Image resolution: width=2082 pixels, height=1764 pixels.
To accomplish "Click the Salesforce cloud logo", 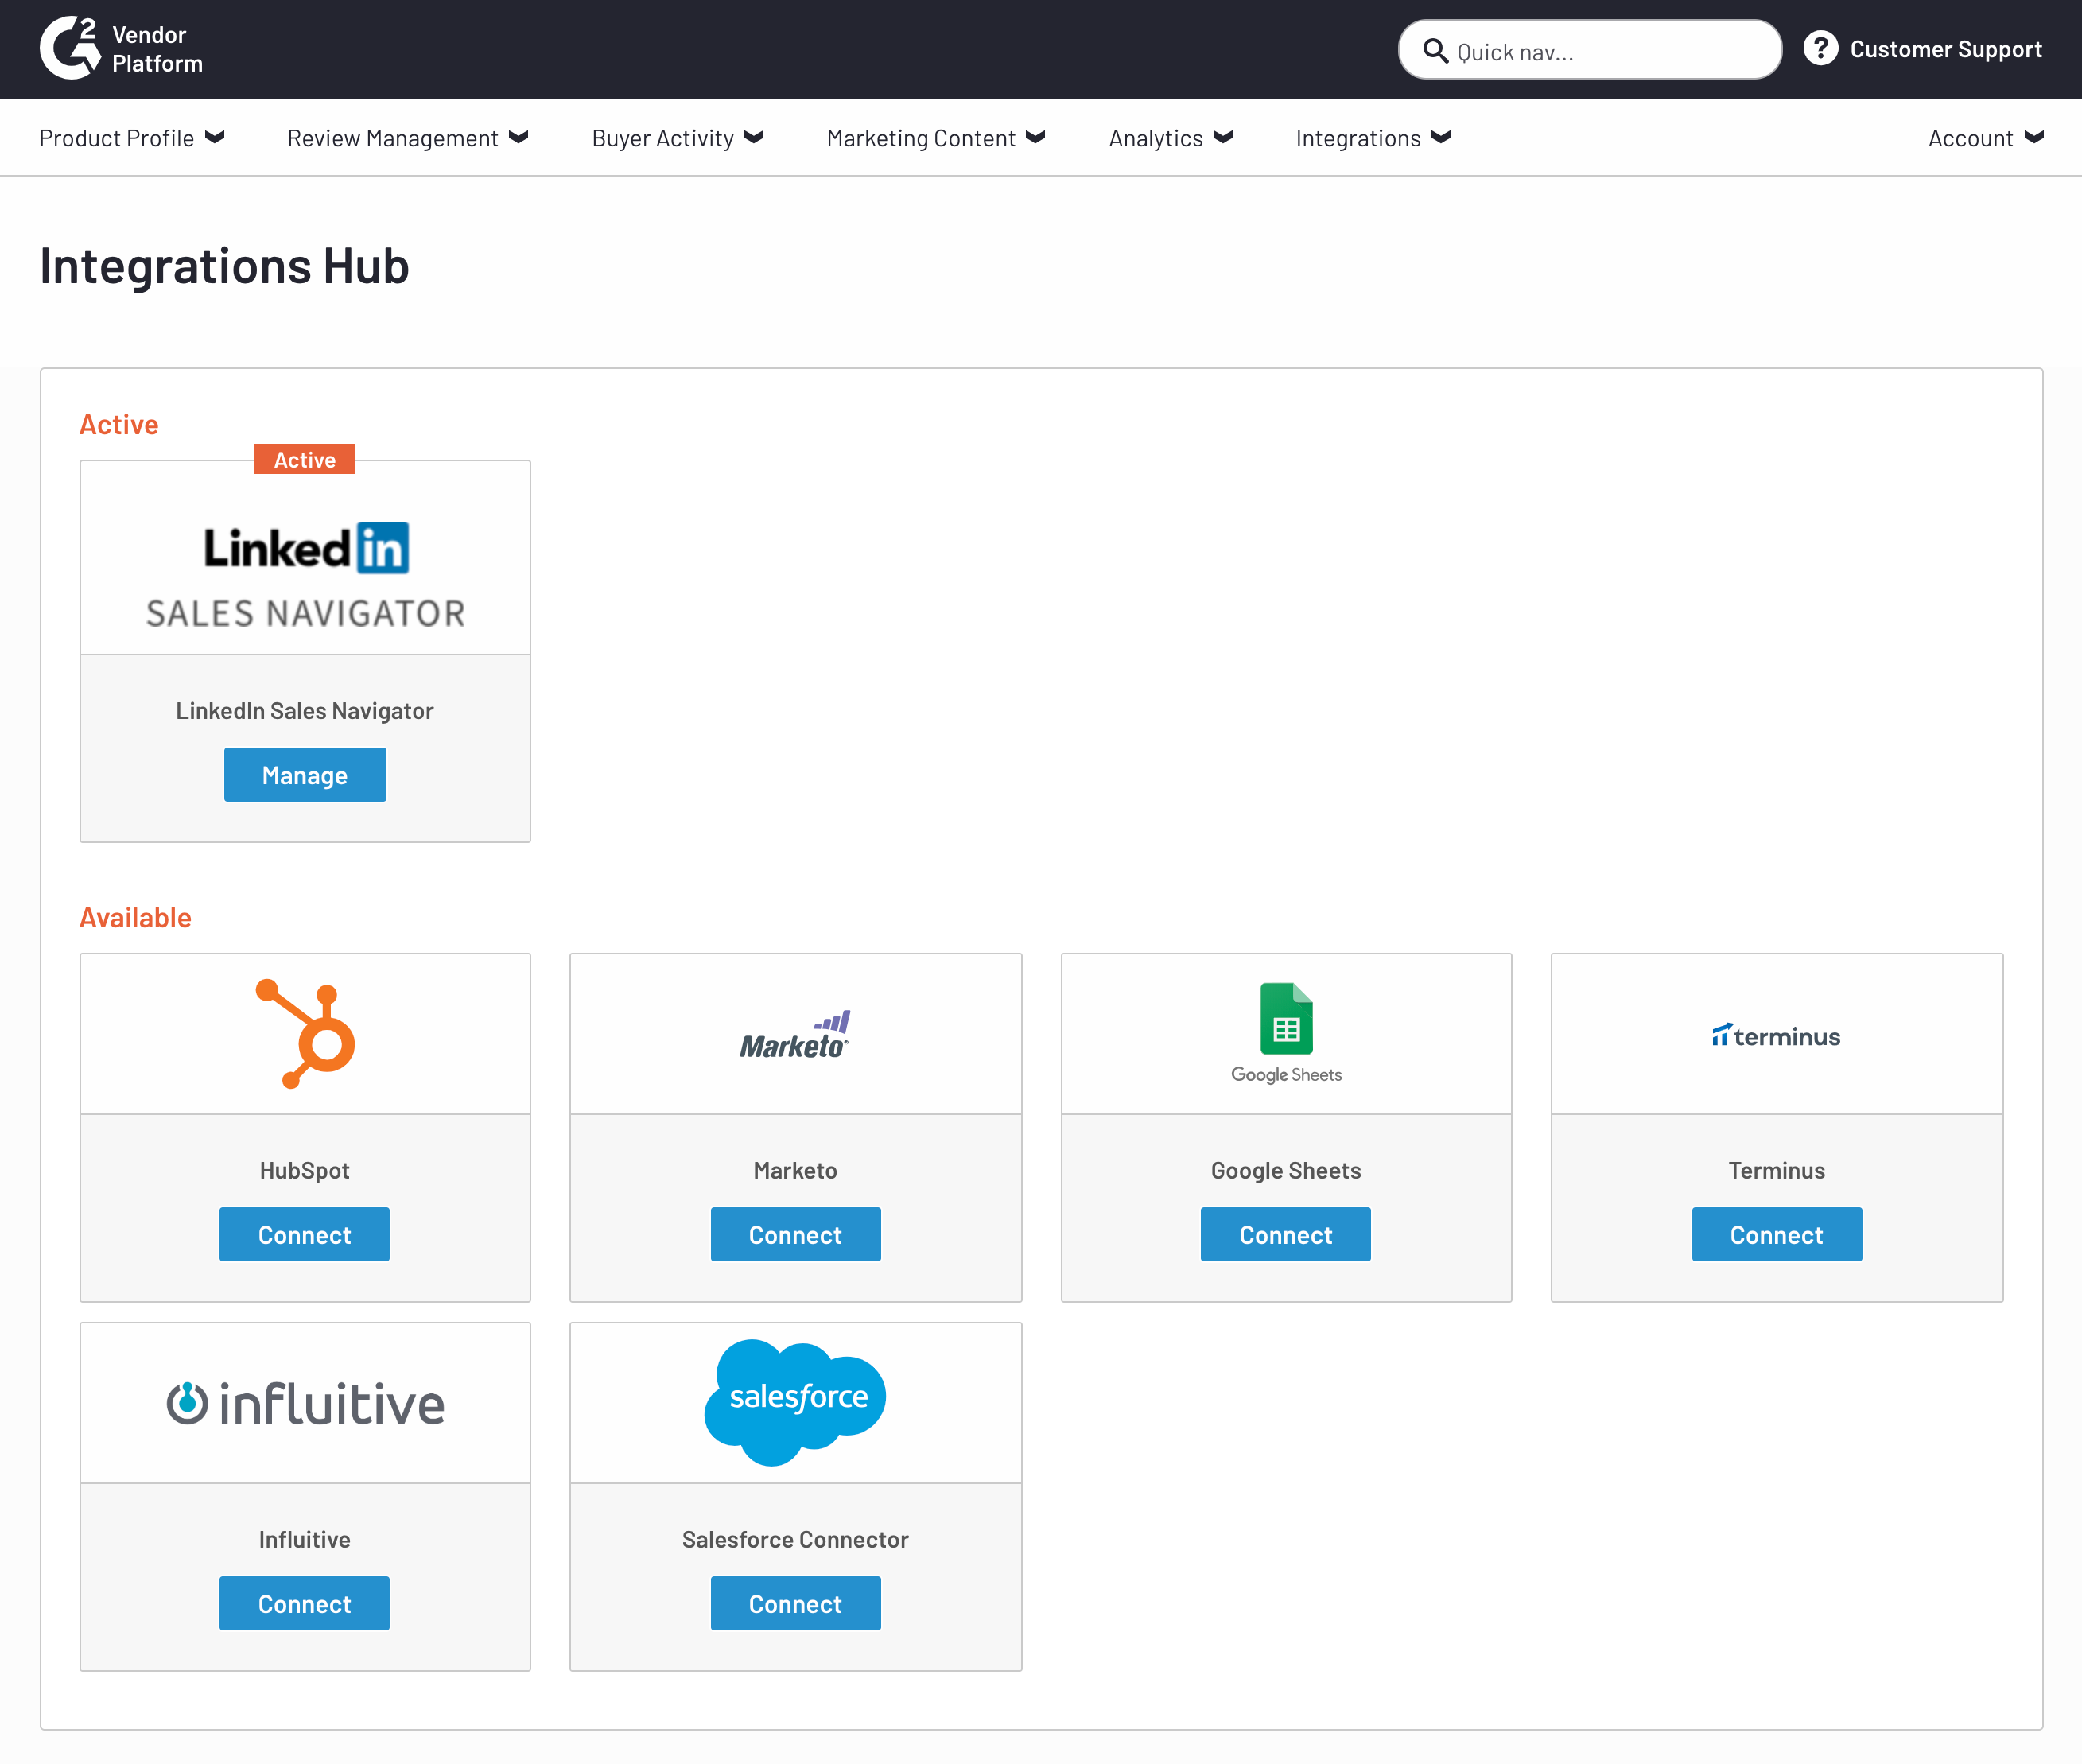I will [795, 1402].
